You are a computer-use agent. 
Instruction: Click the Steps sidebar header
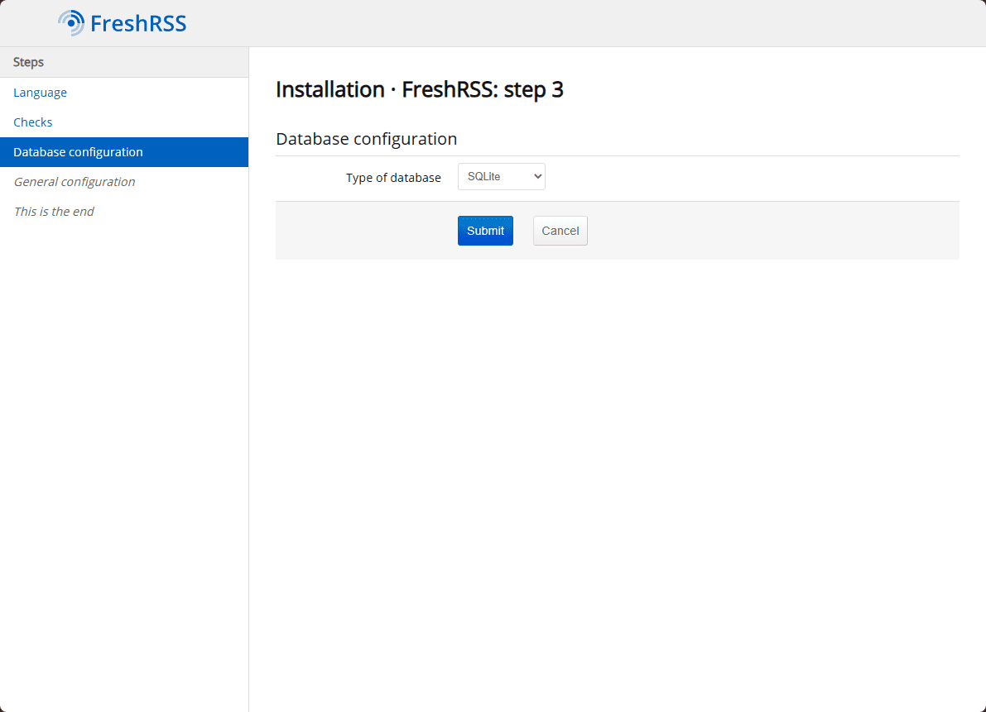(29, 62)
